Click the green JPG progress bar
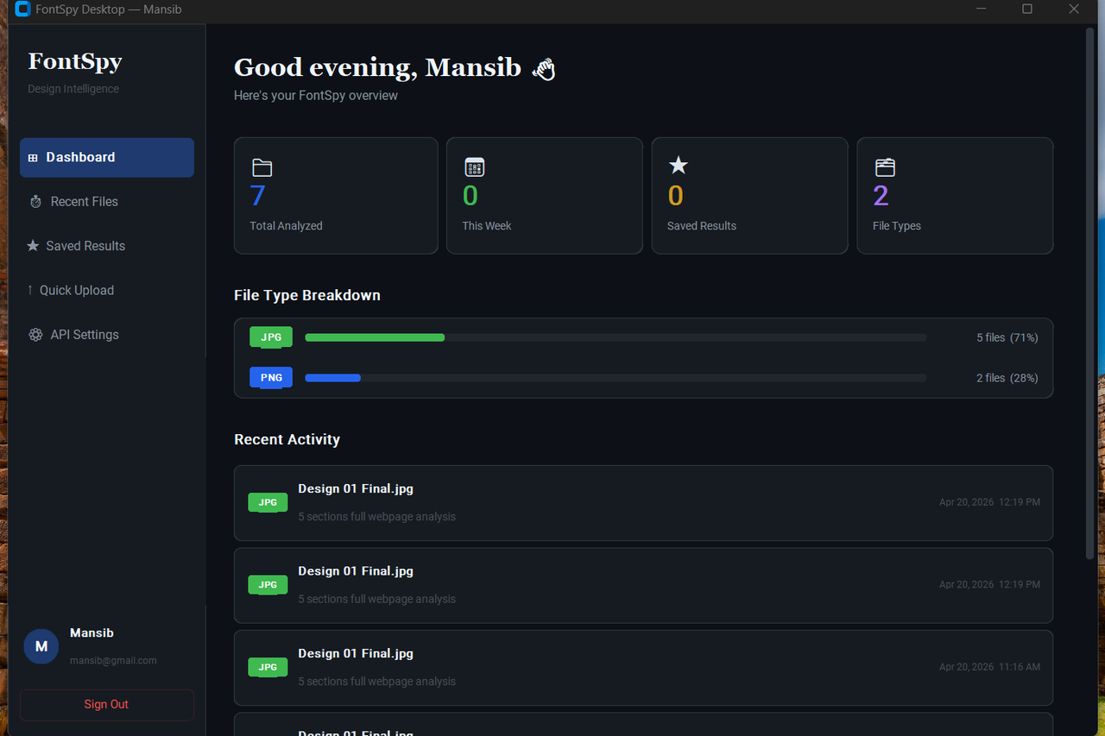Image resolution: width=1105 pixels, height=736 pixels. click(375, 337)
